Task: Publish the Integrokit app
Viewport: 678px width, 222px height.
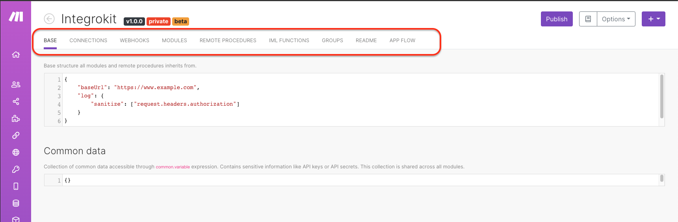Action: pos(557,19)
